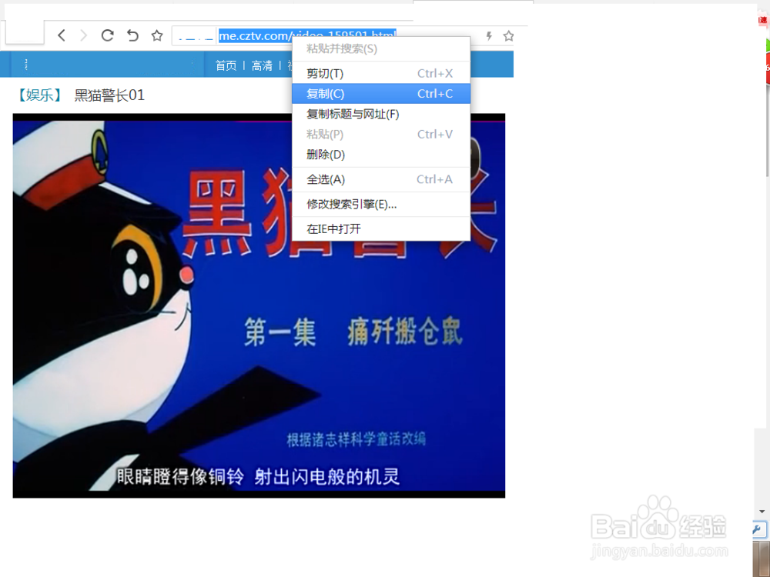Viewport: 770px width, 577px height.
Task: Open 修改搜索引擎(E)... option
Action: [x=381, y=204]
